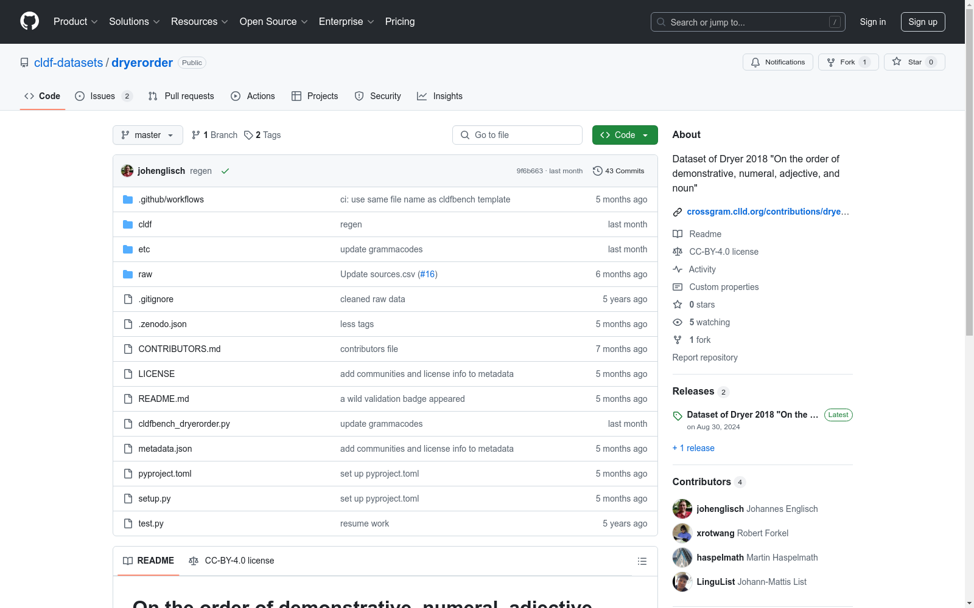Screen dimensions: 974x608
Task: Open the Notifications bell button
Action: click(x=778, y=62)
